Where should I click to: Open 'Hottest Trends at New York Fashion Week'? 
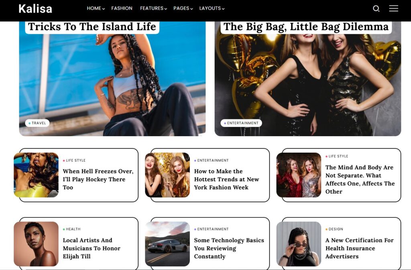[x=226, y=179]
